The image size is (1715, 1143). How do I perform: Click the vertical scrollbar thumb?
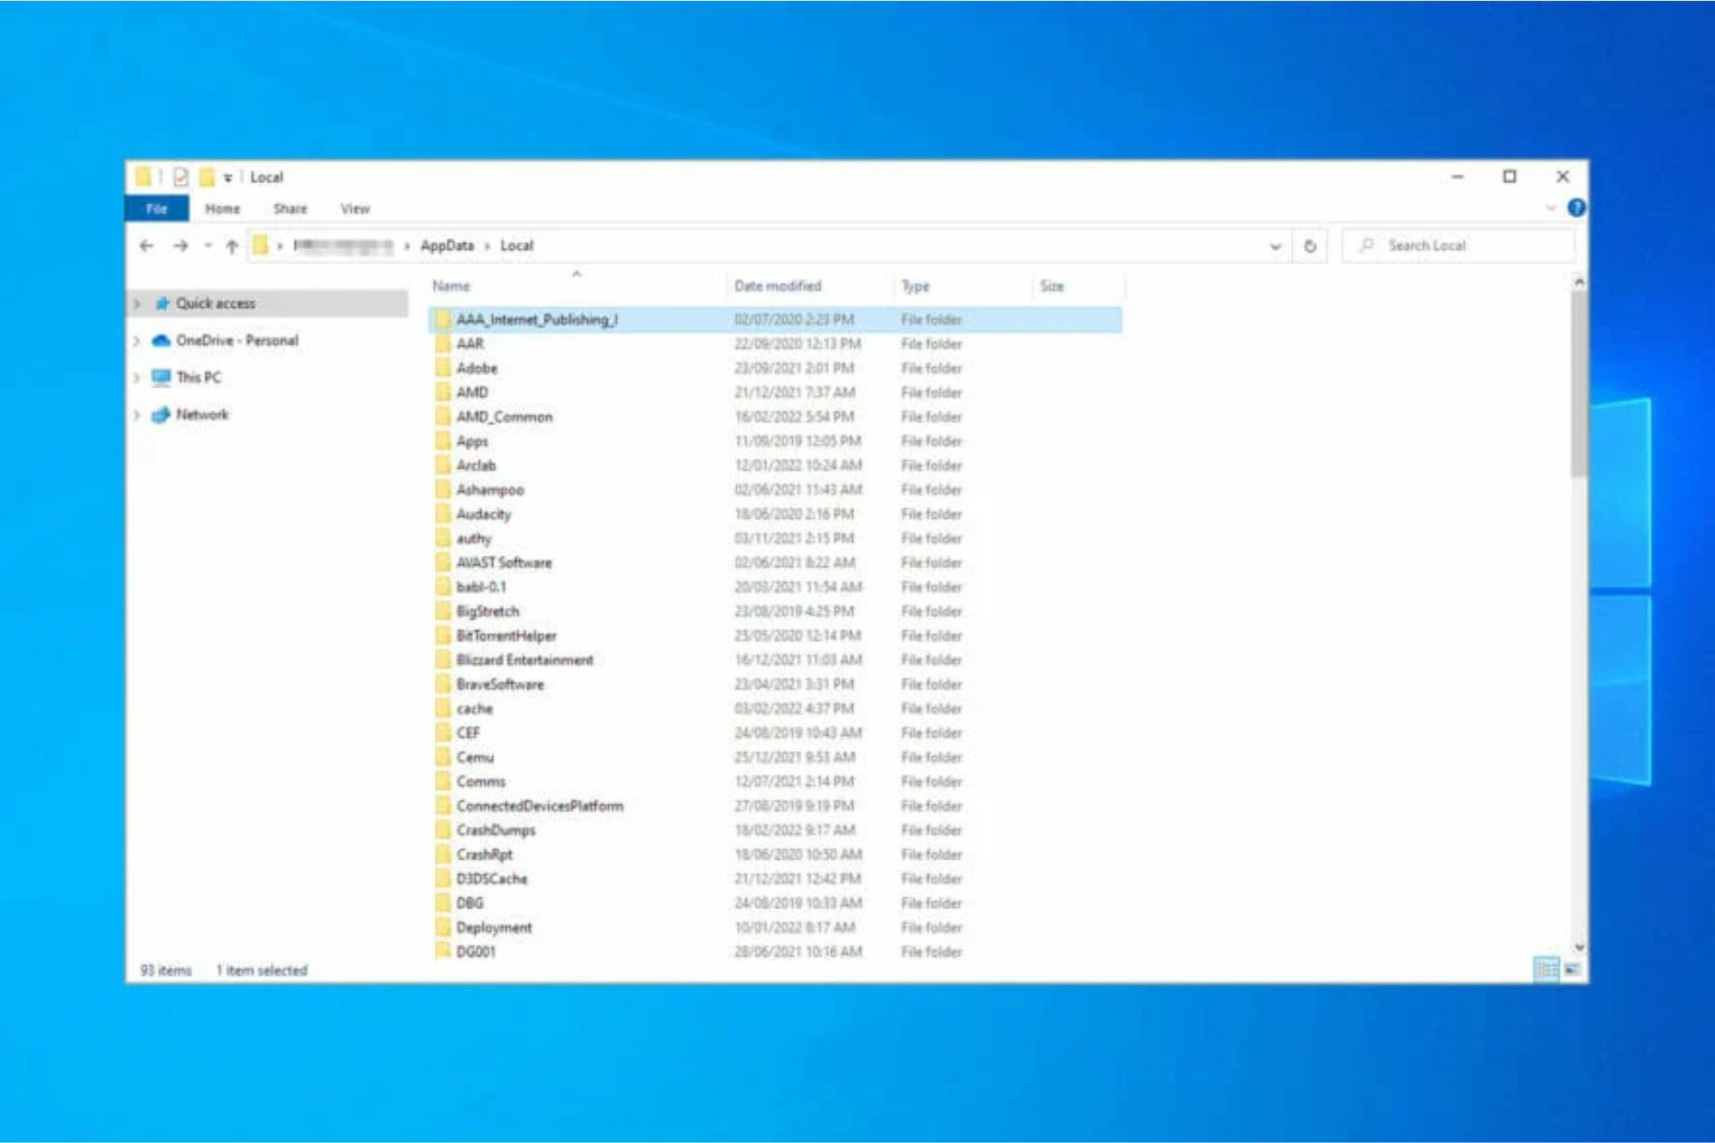[x=1578, y=384]
